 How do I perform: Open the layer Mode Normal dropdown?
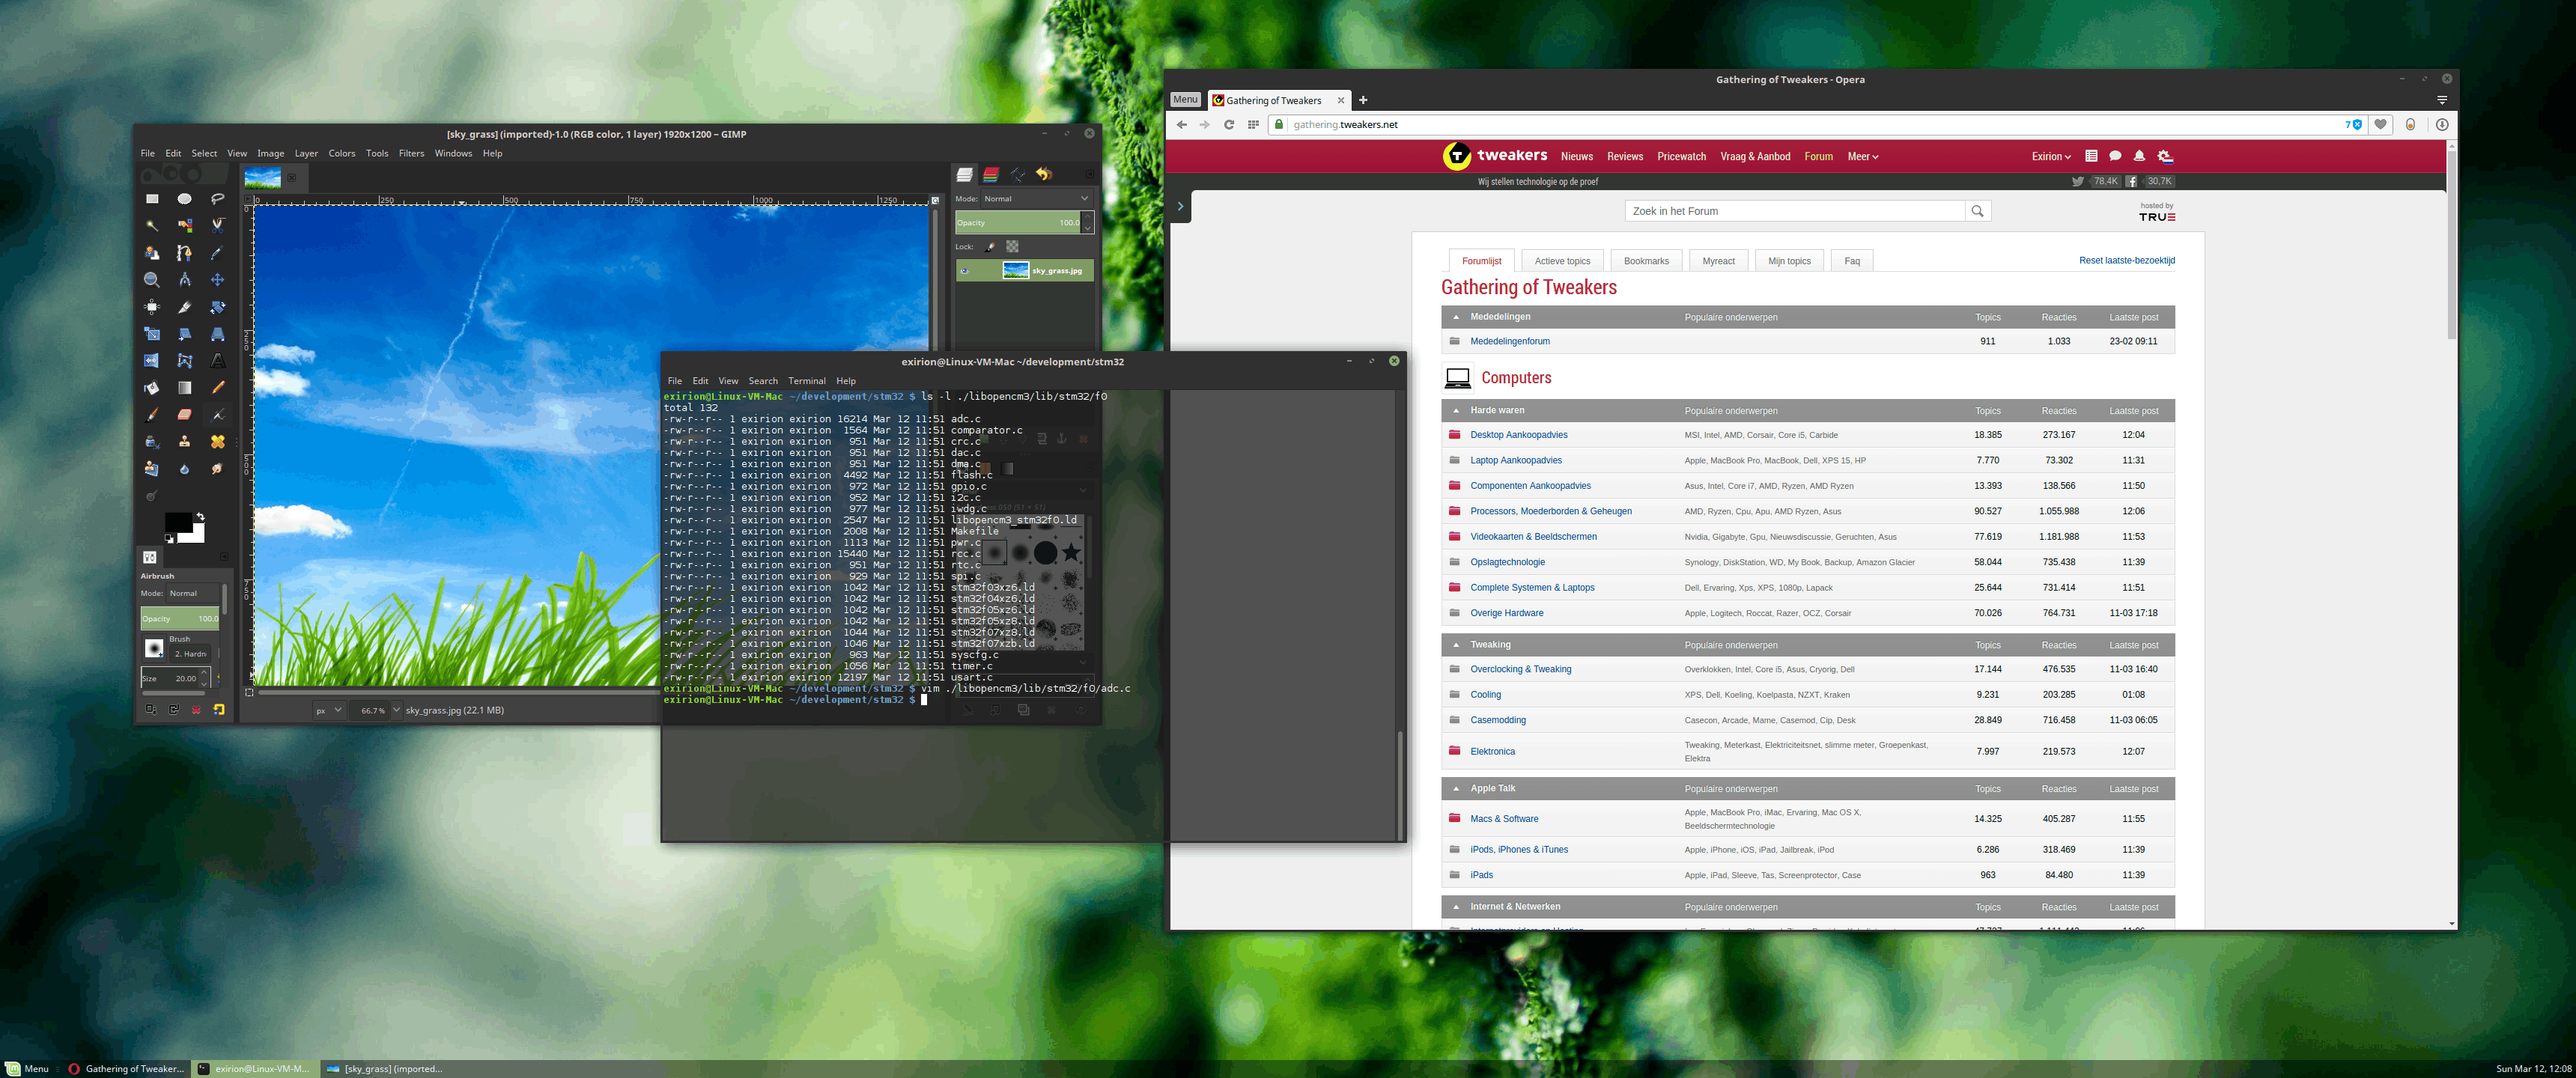click(1036, 199)
